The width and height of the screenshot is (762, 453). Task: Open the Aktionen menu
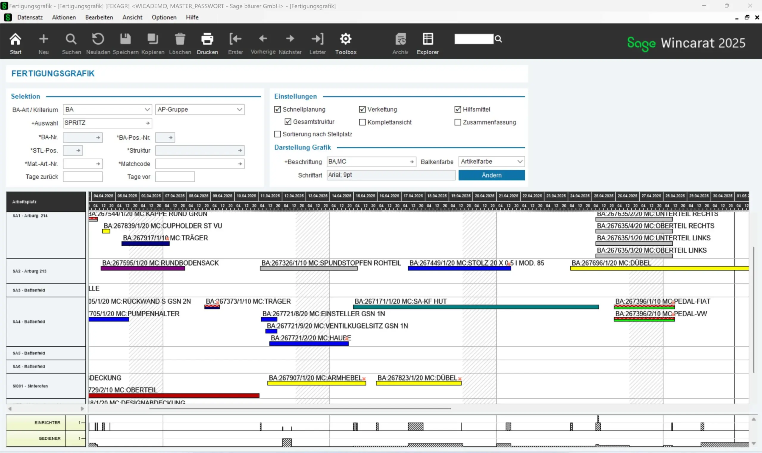tap(64, 18)
